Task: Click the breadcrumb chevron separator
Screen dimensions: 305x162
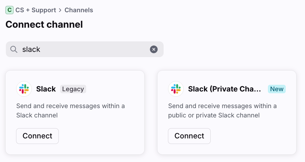Action: pos(60,10)
